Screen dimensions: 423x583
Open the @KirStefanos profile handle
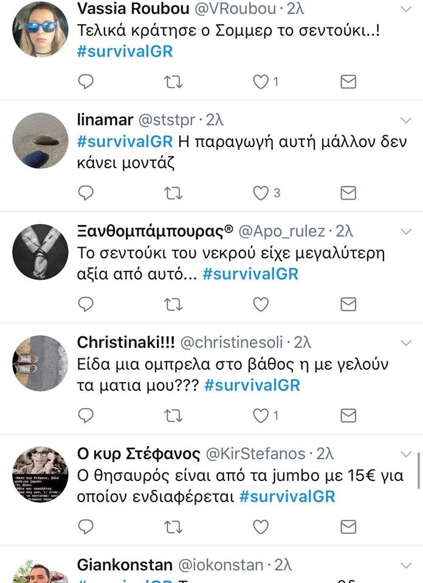pyautogui.click(x=256, y=454)
